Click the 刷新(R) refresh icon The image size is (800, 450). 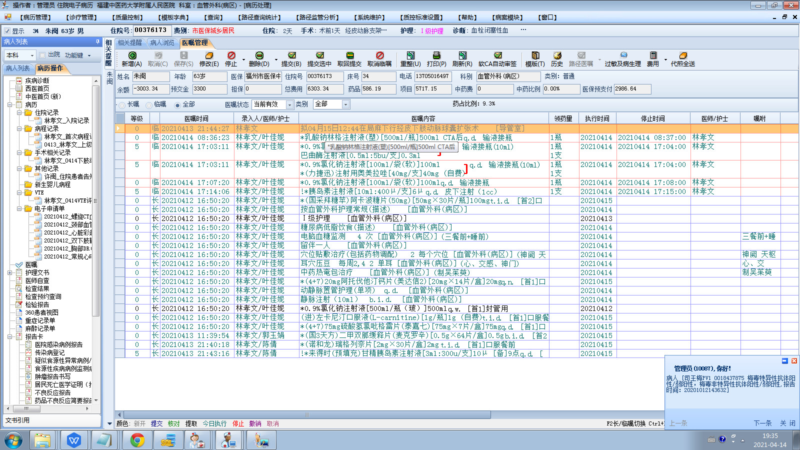pyautogui.click(x=462, y=55)
